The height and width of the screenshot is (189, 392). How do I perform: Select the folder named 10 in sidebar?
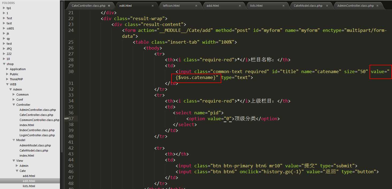click(8, 59)
